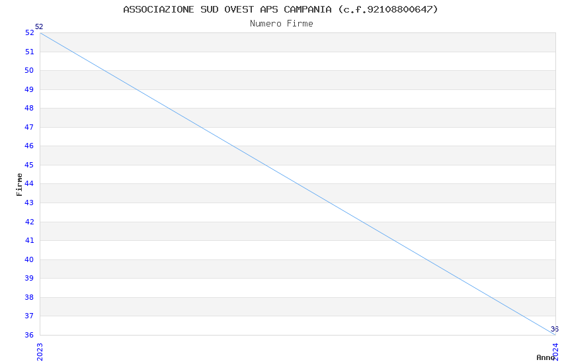562x364 pixels.
Task: Click y-axis tick value 36
Action: coord(29,335)
